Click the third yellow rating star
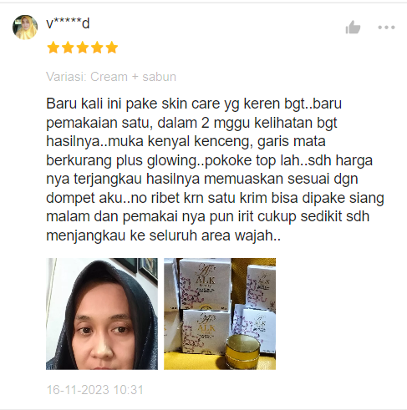 (83, 48)
